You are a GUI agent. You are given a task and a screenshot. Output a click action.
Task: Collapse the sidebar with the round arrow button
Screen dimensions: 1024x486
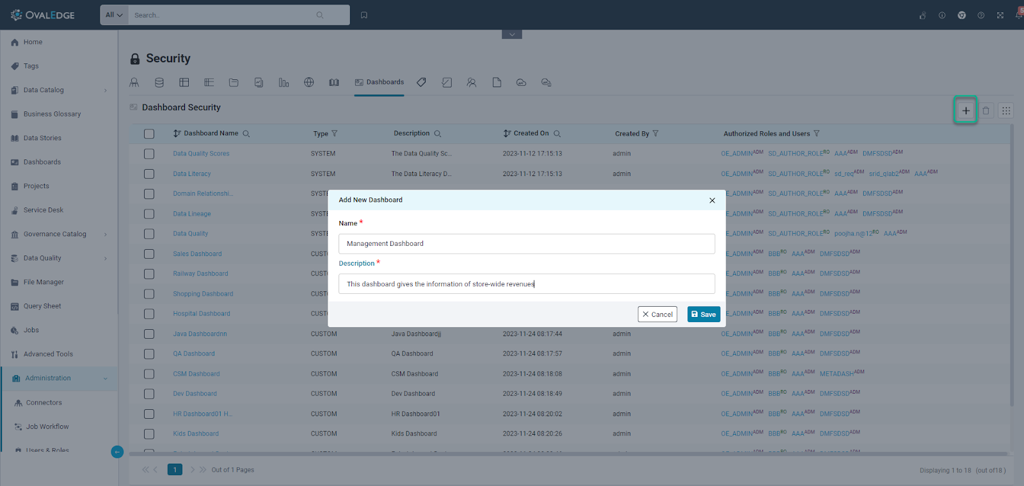pyautogui.click(x=117, y=452)
